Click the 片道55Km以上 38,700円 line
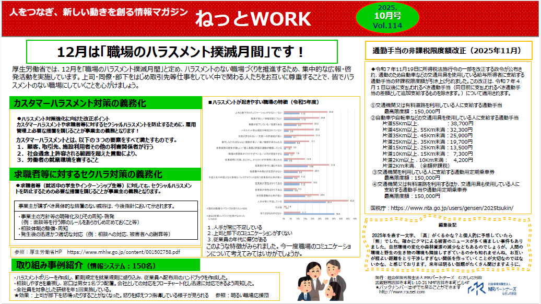The height and width of the screenshot is (304, 541). tap(419, 122)
